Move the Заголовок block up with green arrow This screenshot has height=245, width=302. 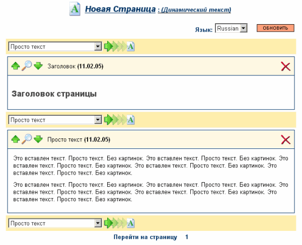click(x=16, y=66)
